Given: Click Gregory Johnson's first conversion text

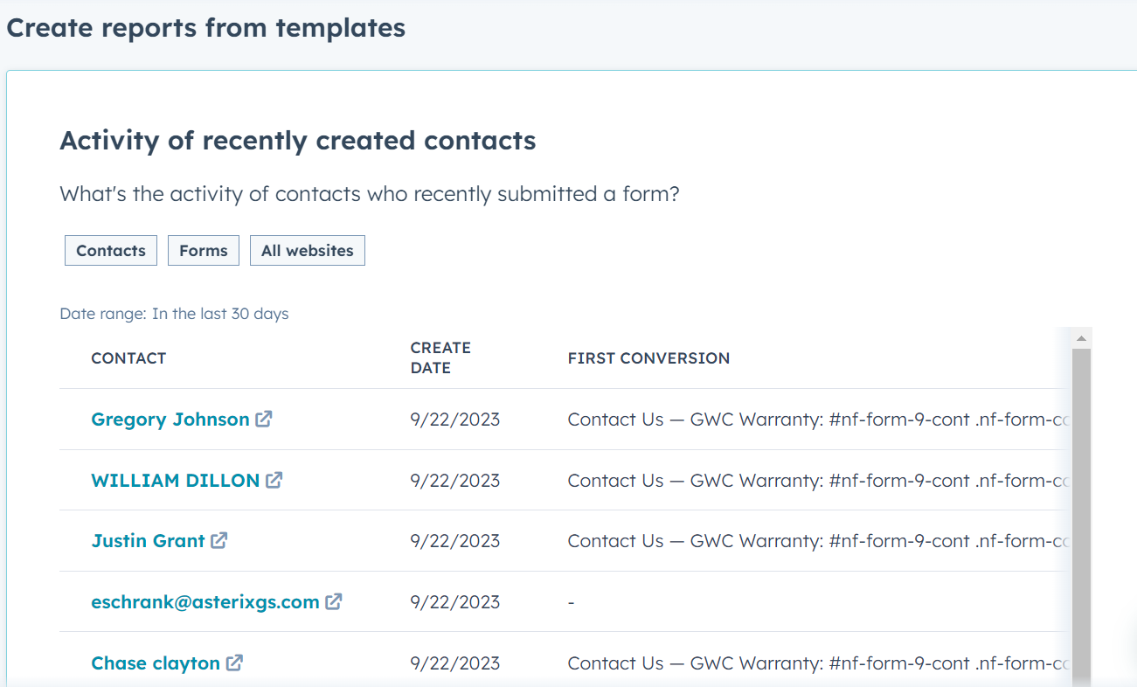Looking at the screenshot, I should [818, 420].
